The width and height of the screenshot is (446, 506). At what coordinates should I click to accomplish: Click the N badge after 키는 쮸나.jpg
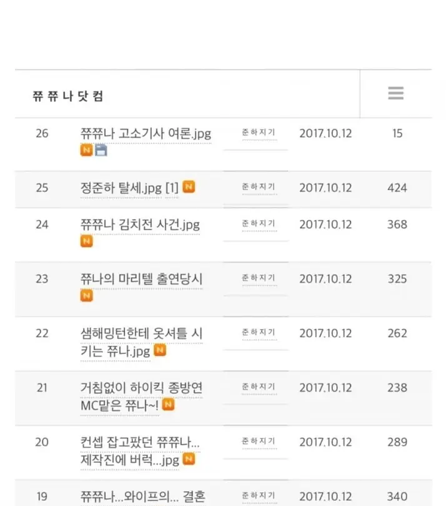(160, 350)
